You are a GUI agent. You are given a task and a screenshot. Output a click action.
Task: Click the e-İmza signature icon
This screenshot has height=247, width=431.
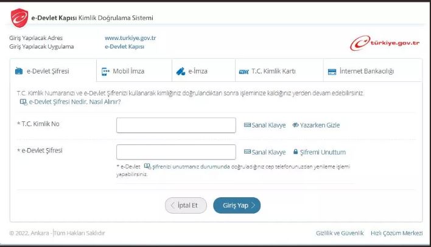[x=180, y=72]
